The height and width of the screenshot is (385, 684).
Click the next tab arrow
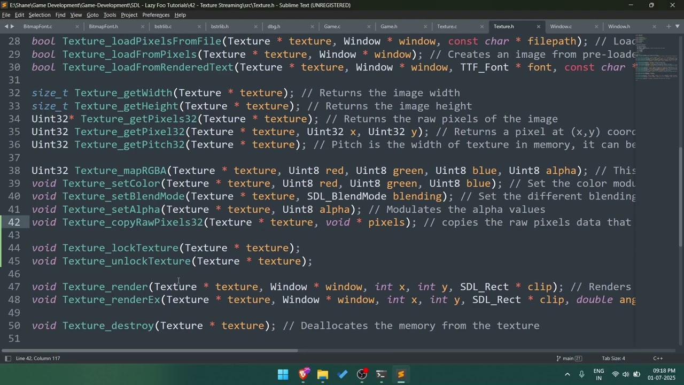point(12,26)
